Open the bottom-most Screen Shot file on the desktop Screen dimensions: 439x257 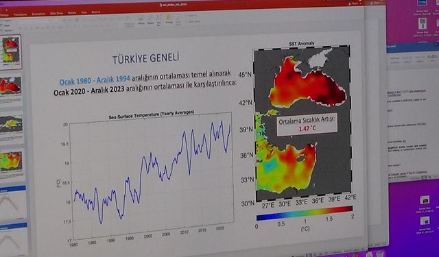coord(425,225)
